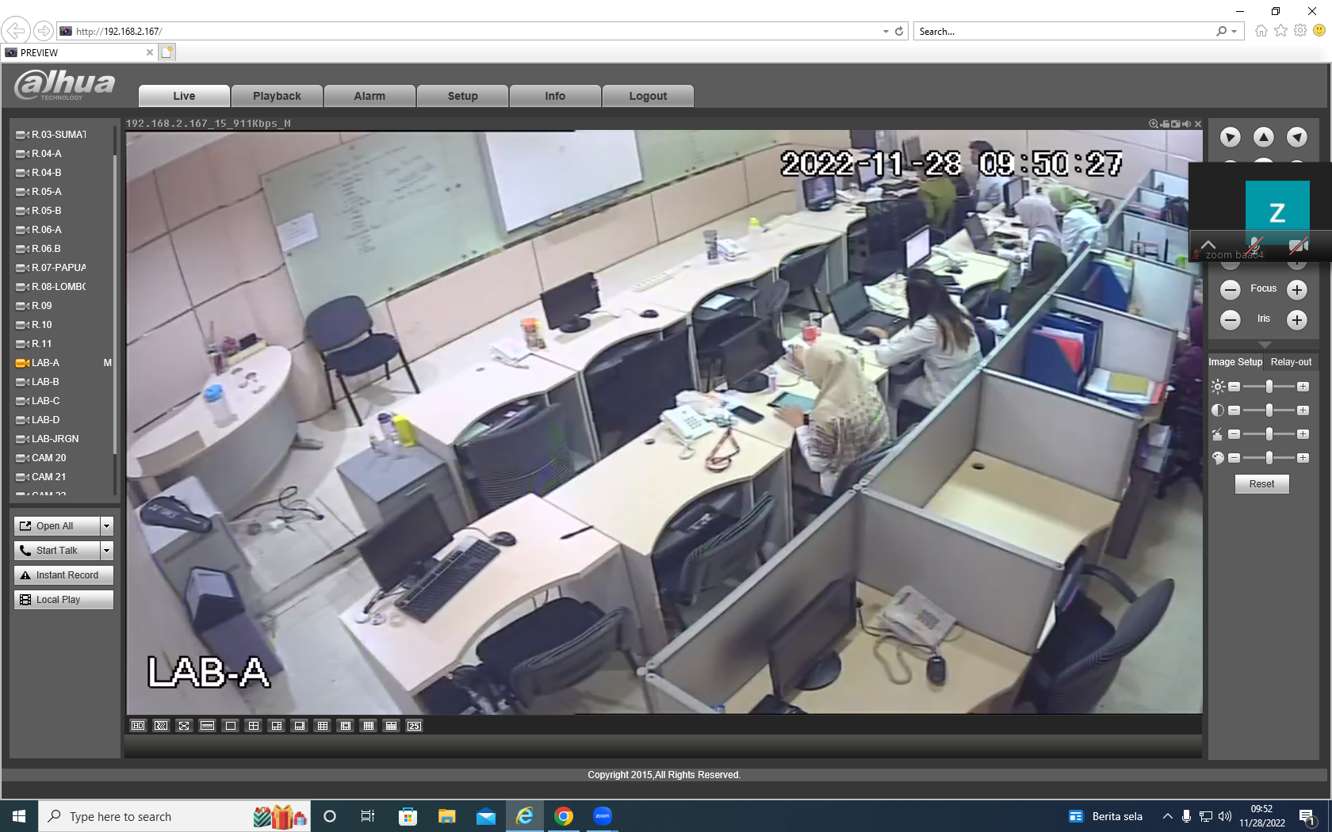Viewport: 1332px width, 832px height.
Task: Collapse the PTZ control panel arrow
Action: (x=1265, y=345)
